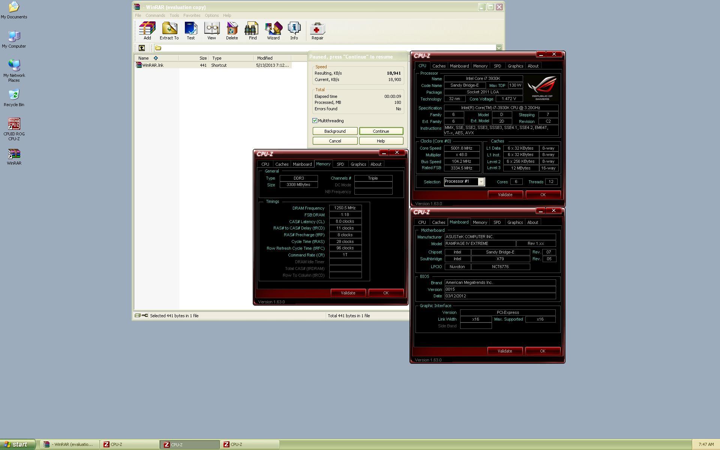This screenshot has height=450, width=720.
Task: Activate WinRAR taskbar button
Action: click(x=70, y=444)
